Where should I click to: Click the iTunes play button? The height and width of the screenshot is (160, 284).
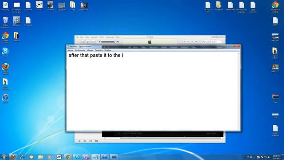(88, 42)
